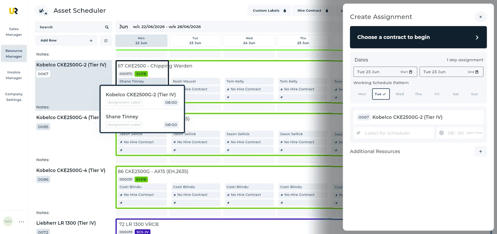The image size is (497, 234).
Task: Click the UR logo in sidebar
Action: tap(13, 11)
